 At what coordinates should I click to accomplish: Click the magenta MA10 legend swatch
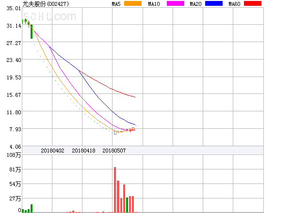pos(176,3)
